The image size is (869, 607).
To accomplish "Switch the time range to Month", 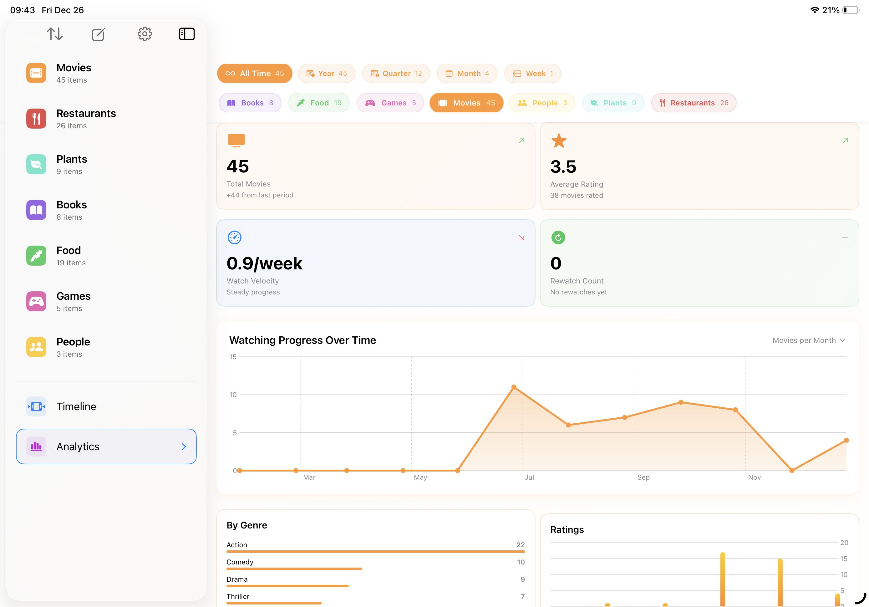I will point(467,73).
